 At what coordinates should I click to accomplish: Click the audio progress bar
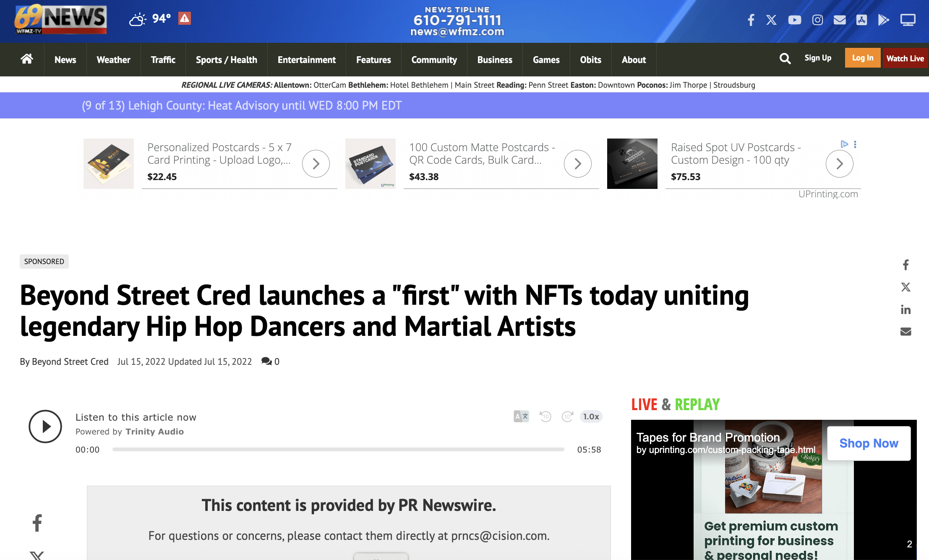click(x=338, y=450)
